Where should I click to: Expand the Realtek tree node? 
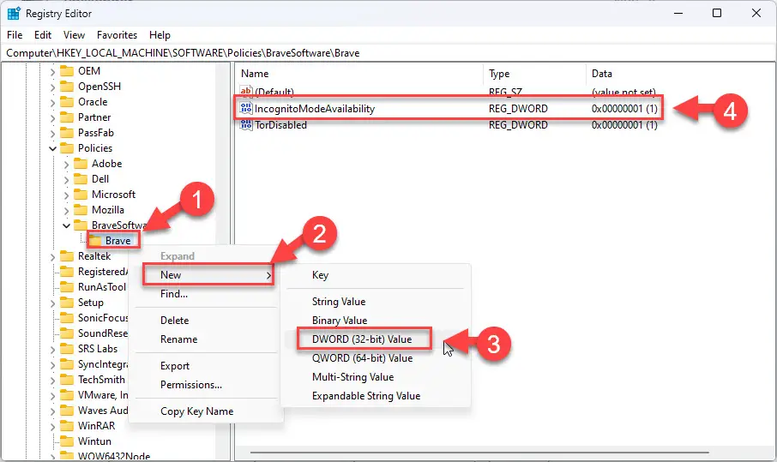click(x=52, y=257)
